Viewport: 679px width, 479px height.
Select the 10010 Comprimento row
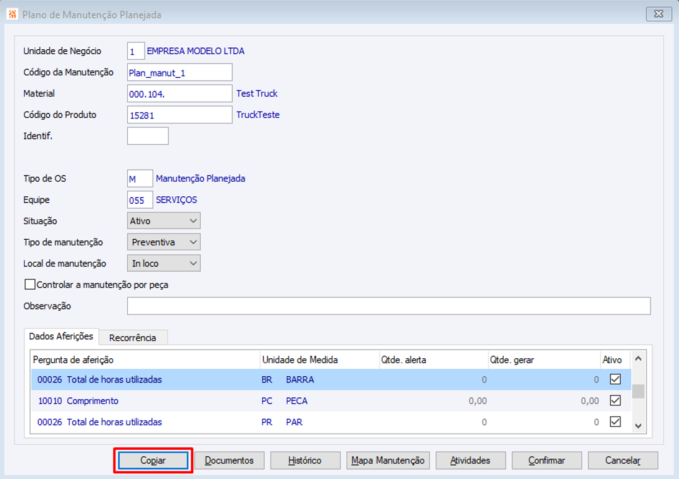pyautogui.click(x=331, y=401)
